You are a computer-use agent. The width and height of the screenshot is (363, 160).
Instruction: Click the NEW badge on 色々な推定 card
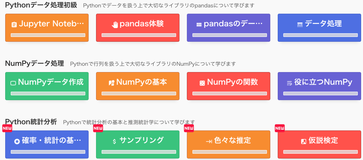click(x=189, y=128)
